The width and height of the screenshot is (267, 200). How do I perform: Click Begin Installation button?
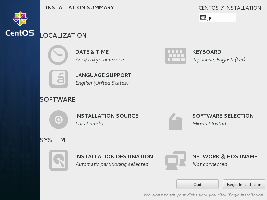pos(244,184)
